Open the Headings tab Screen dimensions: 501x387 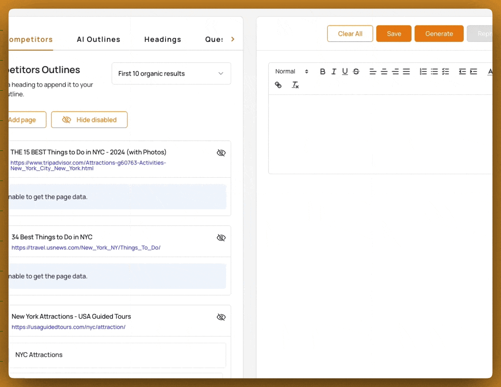[163, 39]
